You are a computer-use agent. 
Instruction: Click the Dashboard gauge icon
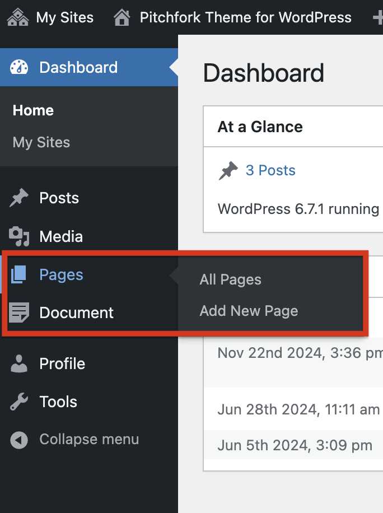pos(19,67)
